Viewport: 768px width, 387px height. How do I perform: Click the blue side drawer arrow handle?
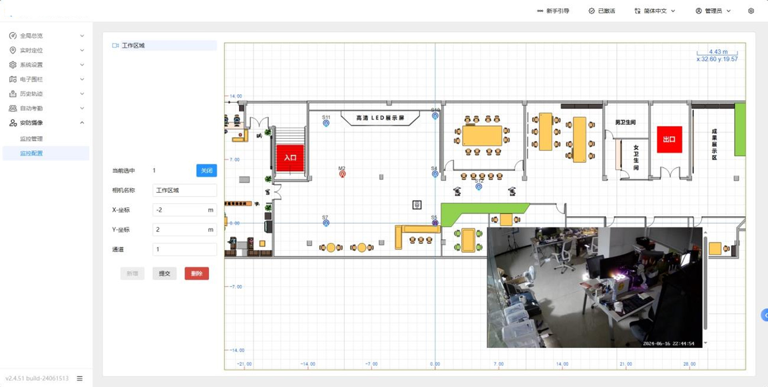click(x=765, y=315)
